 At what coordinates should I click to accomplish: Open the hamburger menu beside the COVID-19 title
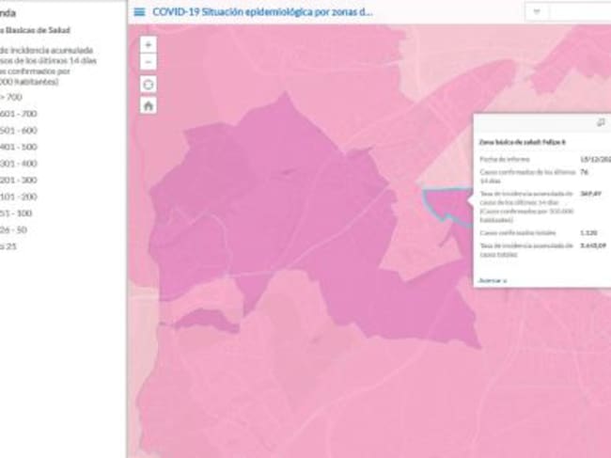pyautogui.click(x=139, y=12)
